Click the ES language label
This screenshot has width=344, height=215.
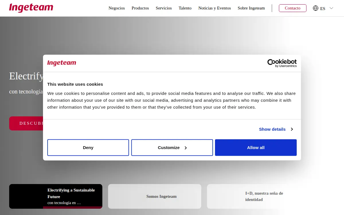click(x=323, y=8)
